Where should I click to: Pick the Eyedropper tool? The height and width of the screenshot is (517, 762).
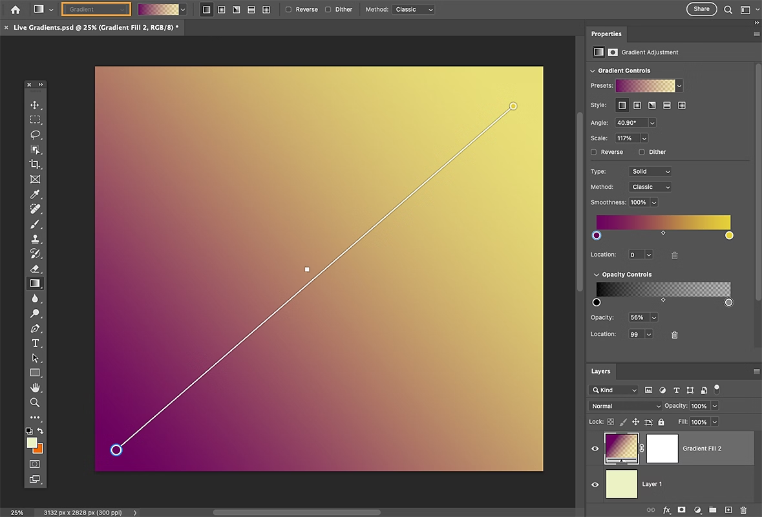(36, 194)
